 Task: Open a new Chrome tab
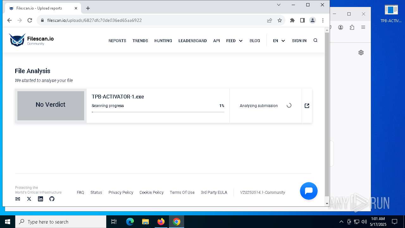pos(88,8)
